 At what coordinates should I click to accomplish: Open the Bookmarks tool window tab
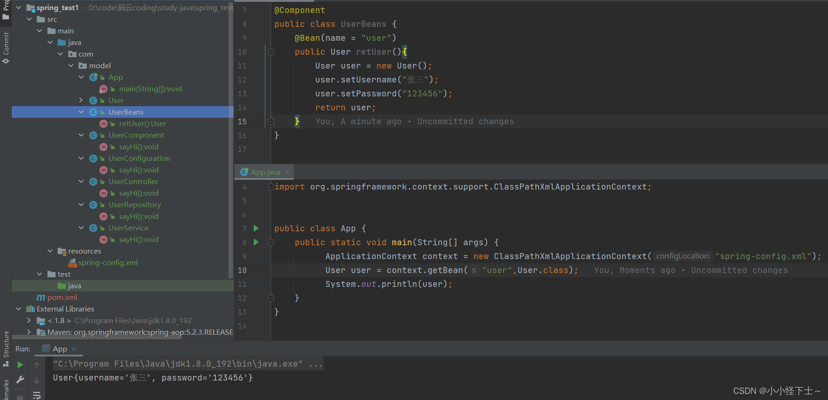6,390
